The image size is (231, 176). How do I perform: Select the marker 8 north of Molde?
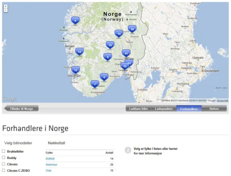tap(75, 21)
